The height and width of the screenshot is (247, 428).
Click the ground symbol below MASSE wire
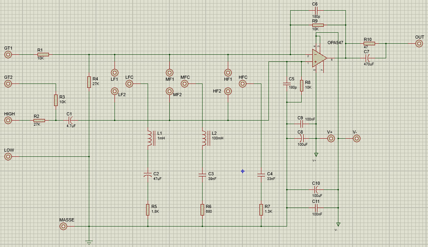coord(89,242)
